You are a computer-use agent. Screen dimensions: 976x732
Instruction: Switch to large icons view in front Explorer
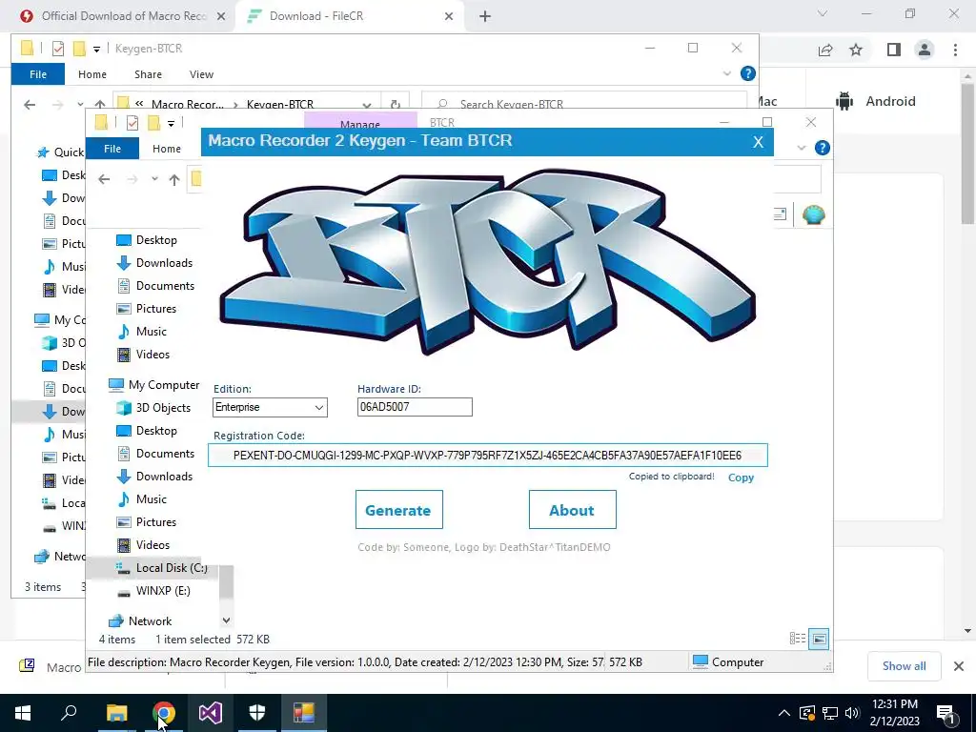coord(819,639)
